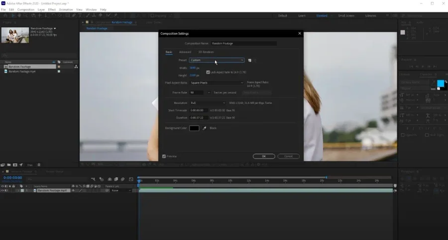Mute audio of Random Footage.mp4 layer
Screen dimensions: 448x240
[x=6, y=190]
